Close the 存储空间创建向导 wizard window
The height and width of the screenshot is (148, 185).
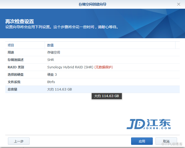pos(178,4)
